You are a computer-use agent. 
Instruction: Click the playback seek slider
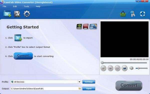124,63
